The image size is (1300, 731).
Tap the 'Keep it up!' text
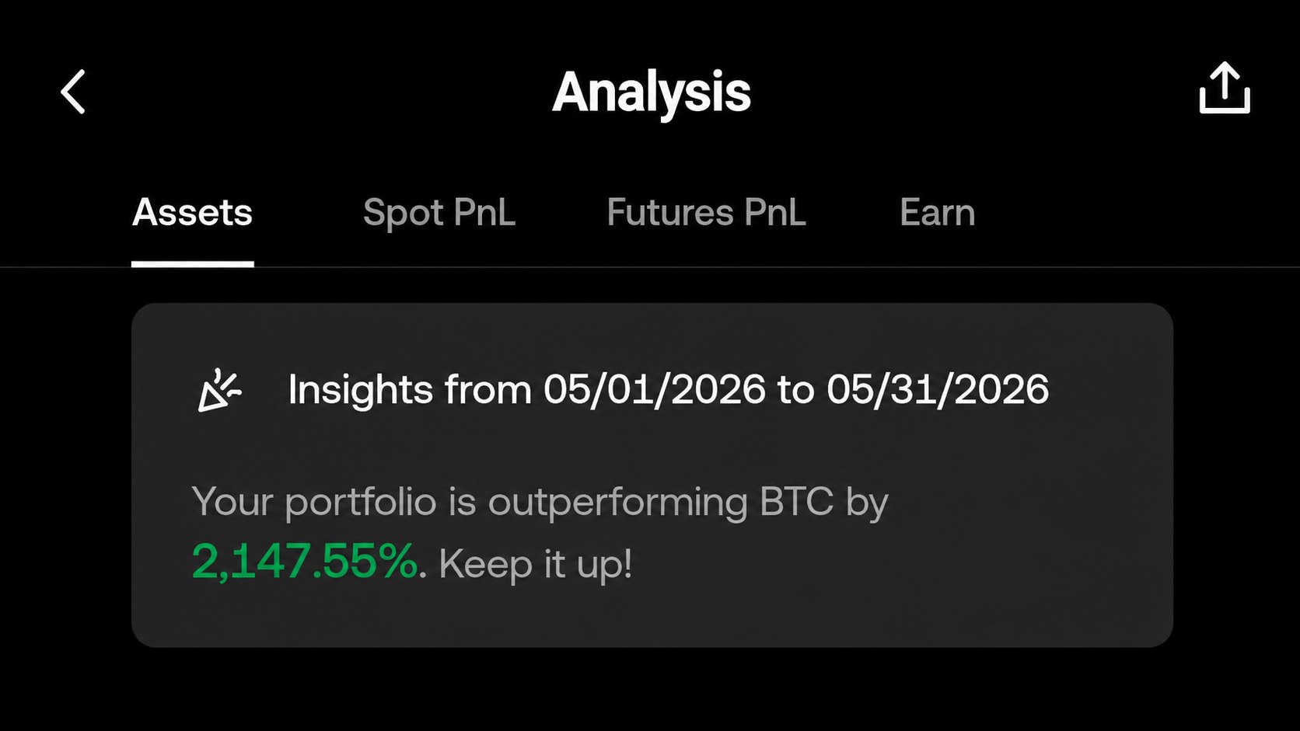[x=535, y=563]
